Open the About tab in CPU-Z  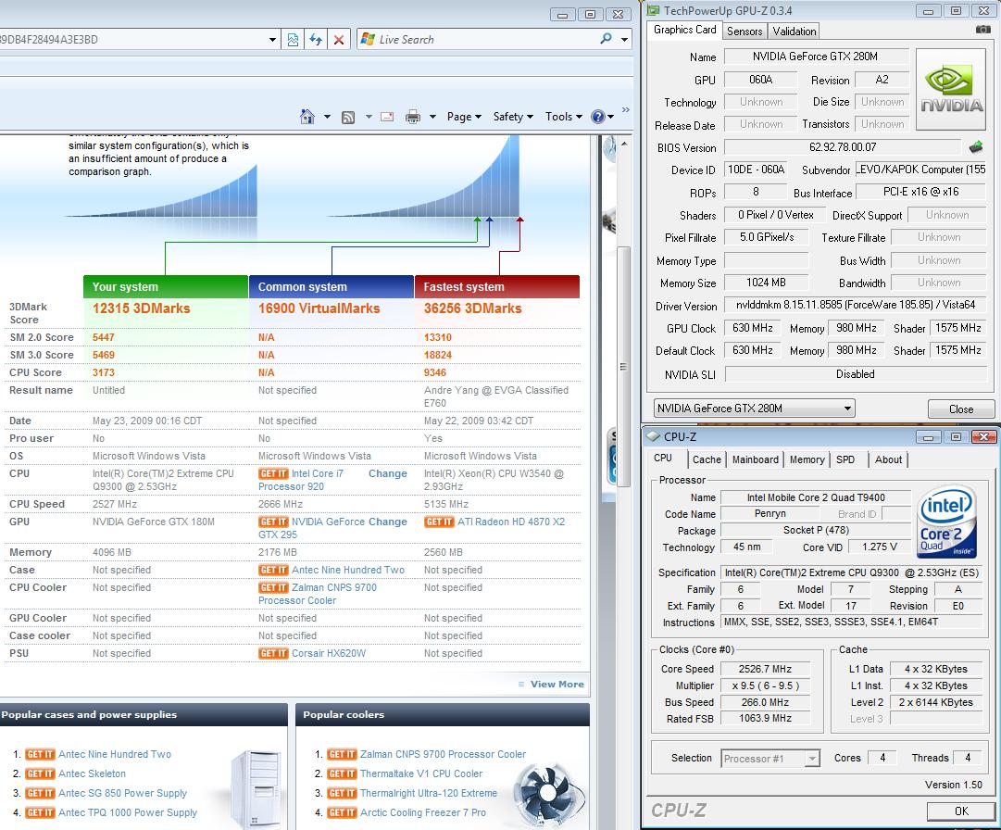tap(888, 459)
